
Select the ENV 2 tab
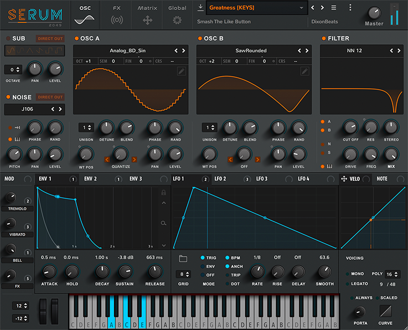coord(102,179)
